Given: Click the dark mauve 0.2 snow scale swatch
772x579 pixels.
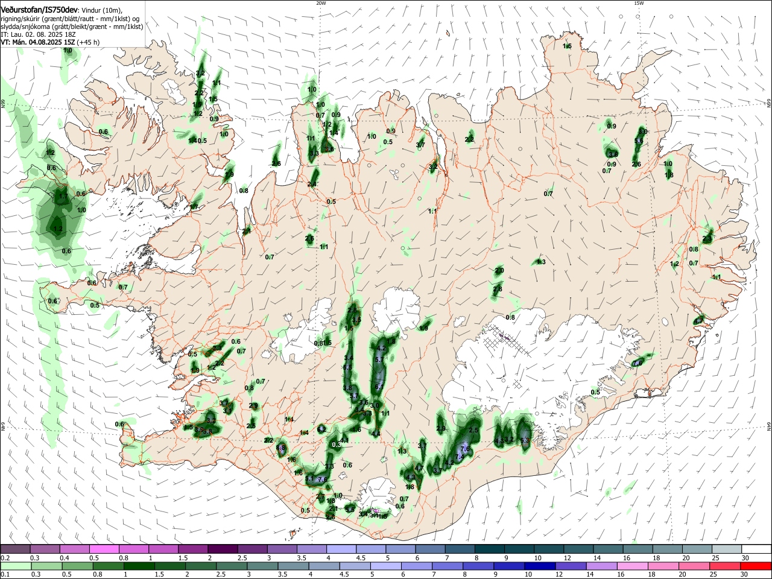Looking at the screenshot, I should 15,549.
